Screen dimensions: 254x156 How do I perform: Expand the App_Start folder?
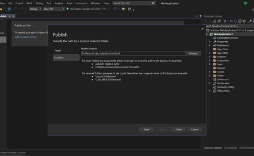[x=209, y=53]
